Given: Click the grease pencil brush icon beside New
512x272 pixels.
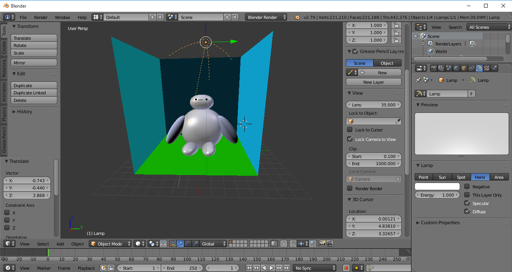Looking at the screenshot, I should click(352, 72).
